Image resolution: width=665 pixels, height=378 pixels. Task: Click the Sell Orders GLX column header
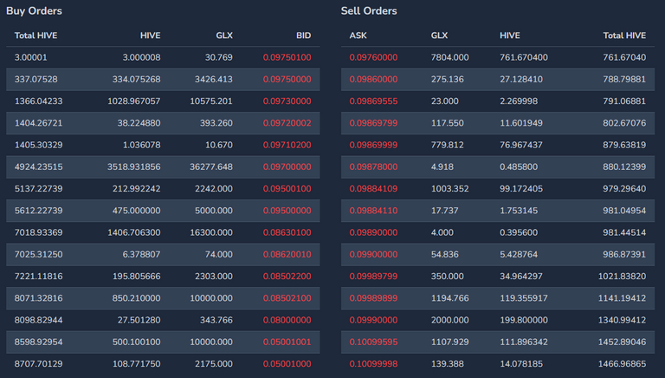click(x=439, y=36)
